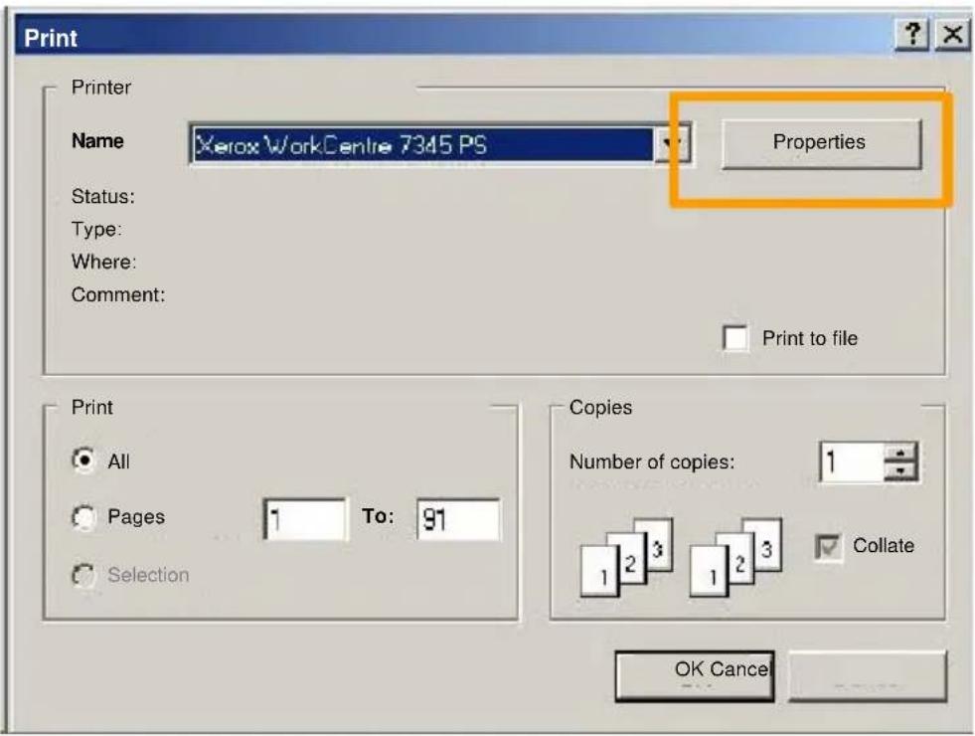Click the bold Name label

coord(97,141)
